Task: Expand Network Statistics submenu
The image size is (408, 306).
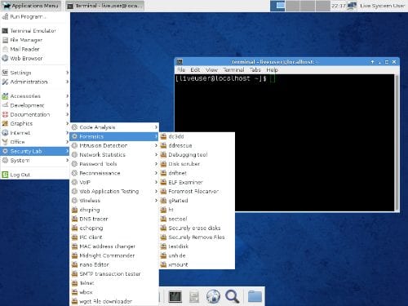Action: 114,155
